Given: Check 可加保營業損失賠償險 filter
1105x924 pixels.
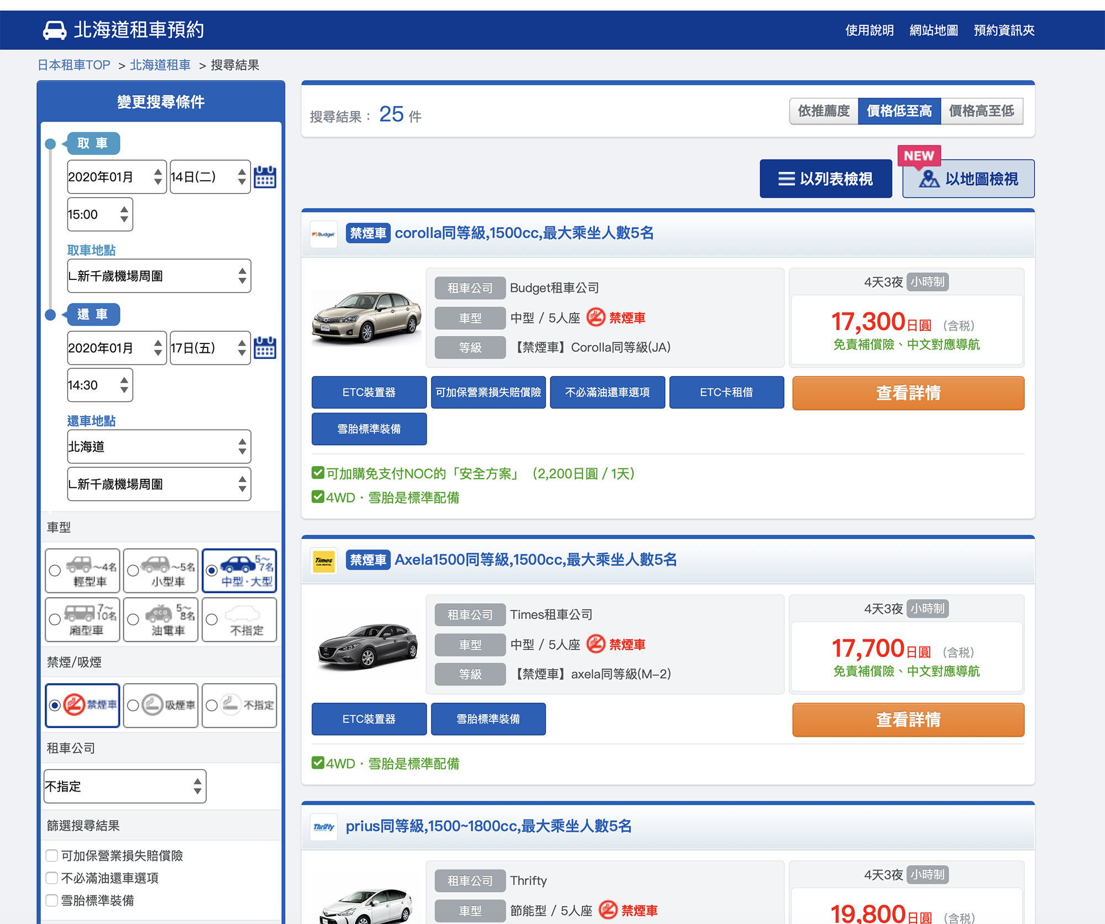Looking at the screenshot, I should [52, 856].
